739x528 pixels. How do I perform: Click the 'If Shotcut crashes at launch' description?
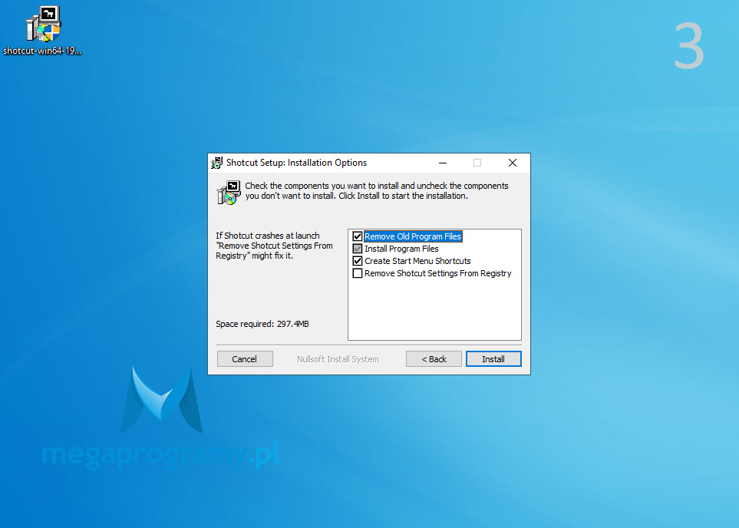[274, 246]
